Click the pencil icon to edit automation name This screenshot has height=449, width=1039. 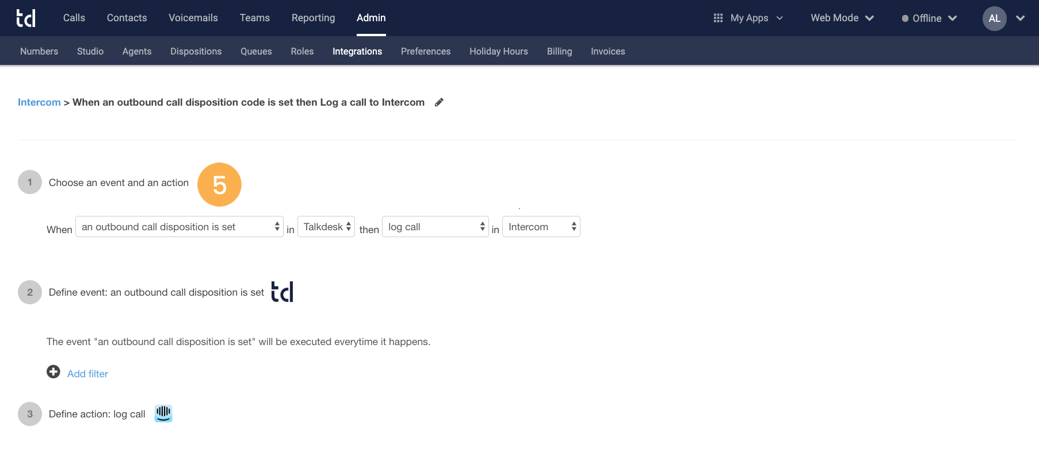pyautogui.click(x=439, y=102)
